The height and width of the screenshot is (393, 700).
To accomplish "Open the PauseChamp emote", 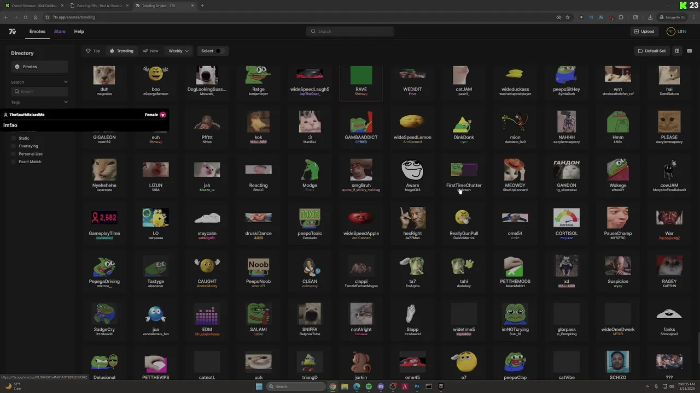I will 618,223.
